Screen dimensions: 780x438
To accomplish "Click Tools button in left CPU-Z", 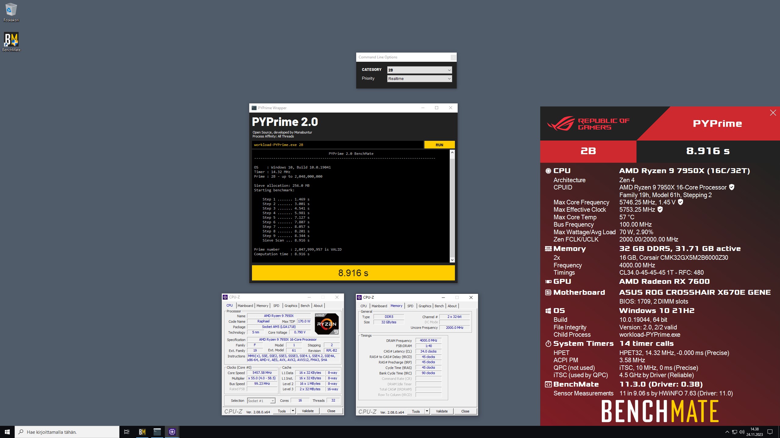I will (282, 411).
